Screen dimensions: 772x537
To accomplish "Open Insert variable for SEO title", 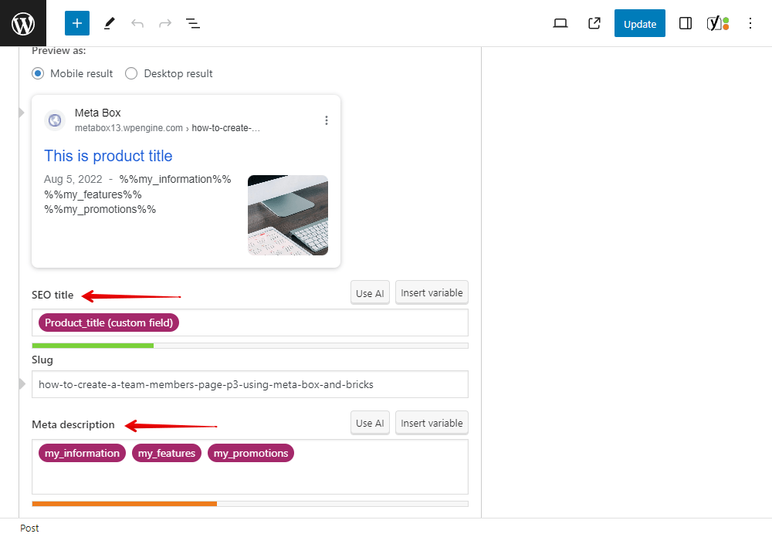I will pos(432,292).
